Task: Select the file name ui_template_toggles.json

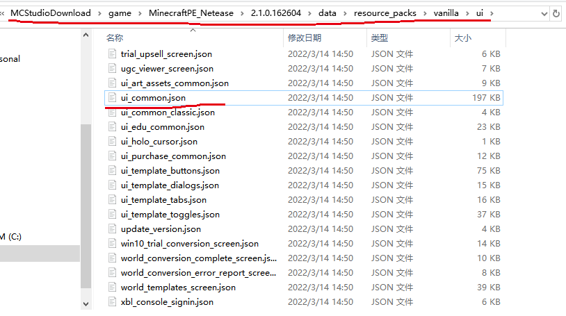Action: pyautogui.click(x=170, y=215)
